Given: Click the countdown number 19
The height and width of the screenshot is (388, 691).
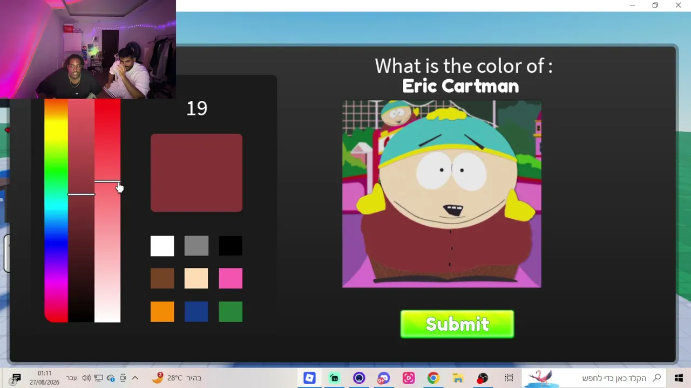Looking at the screenshot, I should [197, 108].
